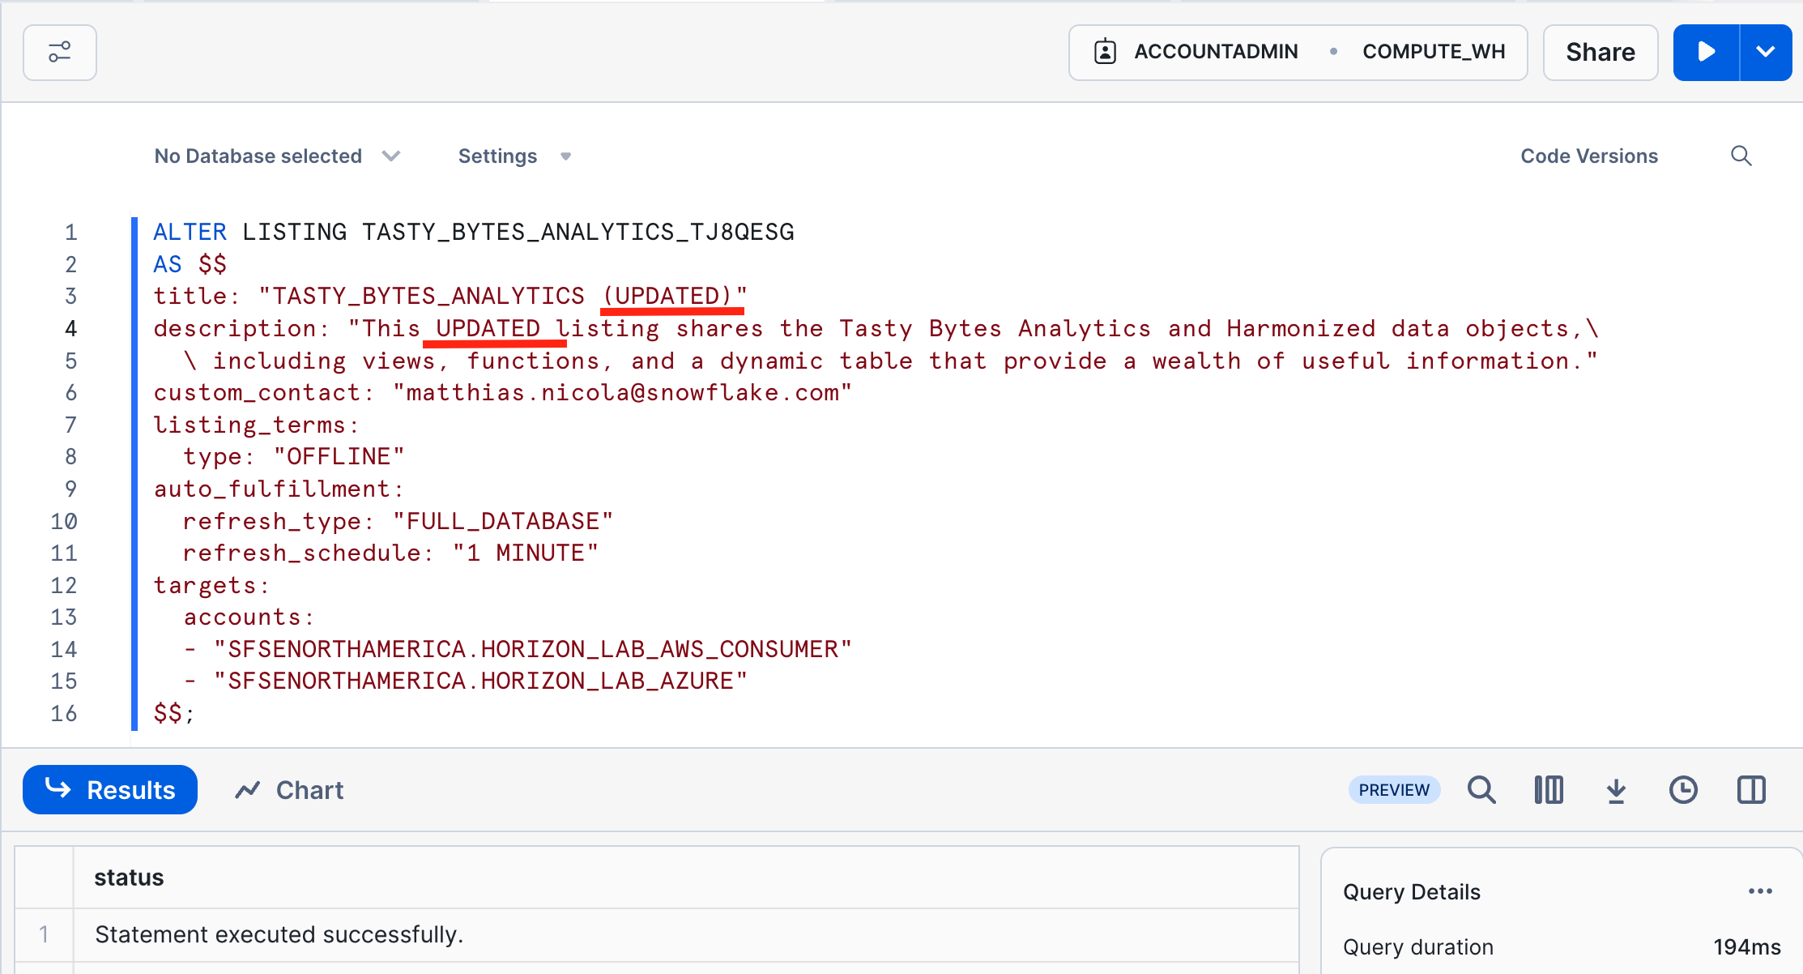Open the column selector icon
Viewport: 1803px width, 974px height.
pyautogui.click(x=1549, y=789)
